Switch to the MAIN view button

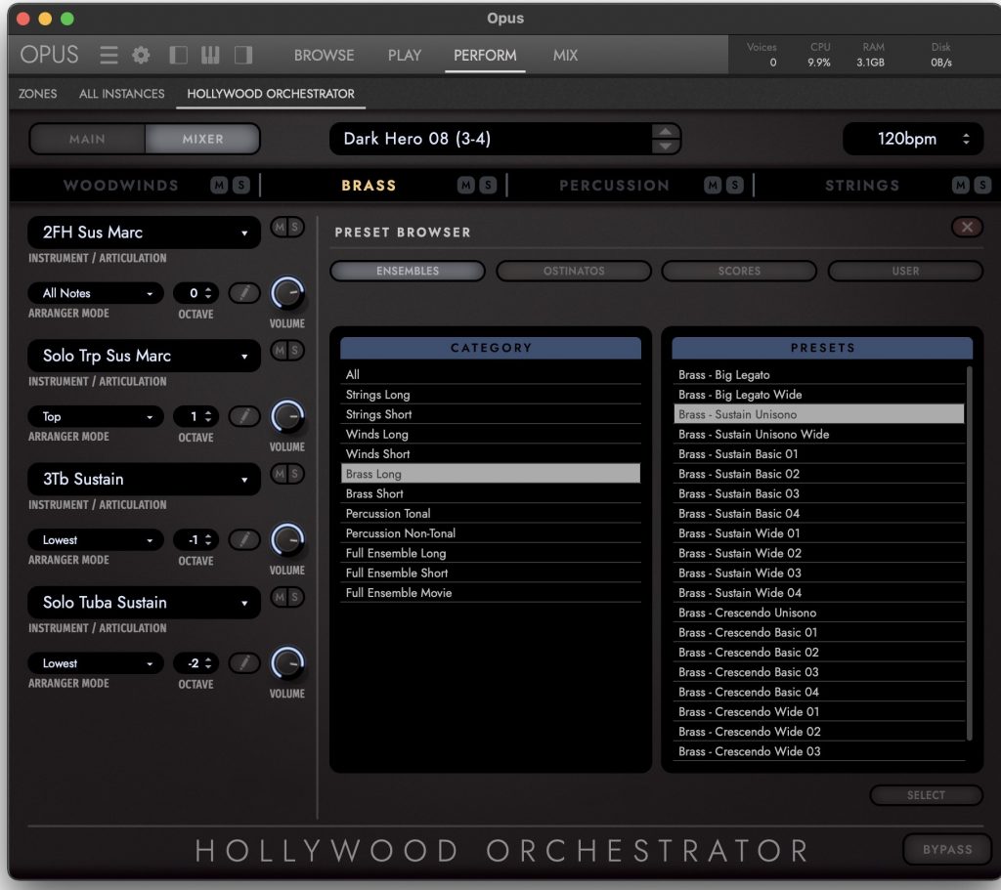(87, 139)
